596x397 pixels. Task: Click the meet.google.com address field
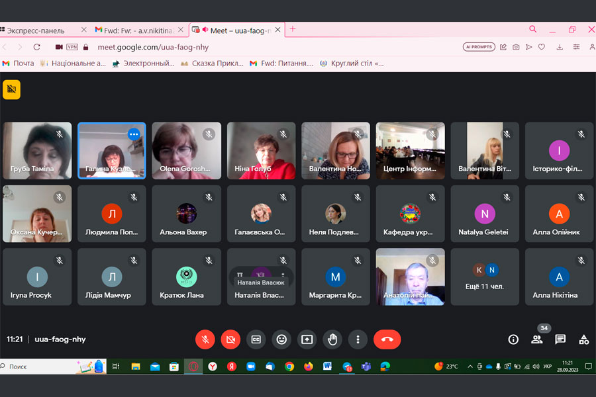click(153, 47)
